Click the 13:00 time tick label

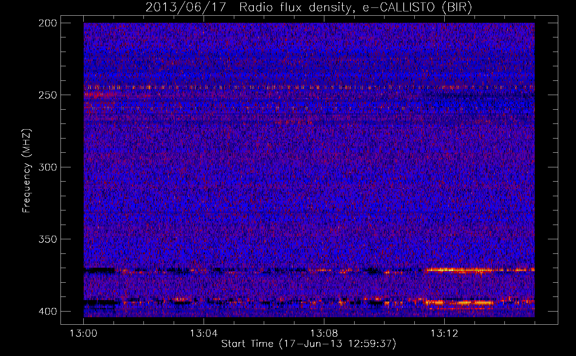coord(84,334)
